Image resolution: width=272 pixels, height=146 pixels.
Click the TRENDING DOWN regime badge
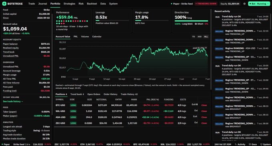pyautogui.click(x=206, y=4)
